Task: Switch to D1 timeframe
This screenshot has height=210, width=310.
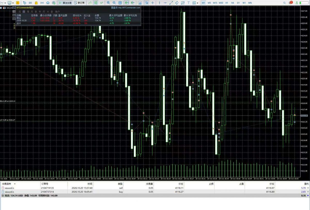Action: [x=238, y=3]
